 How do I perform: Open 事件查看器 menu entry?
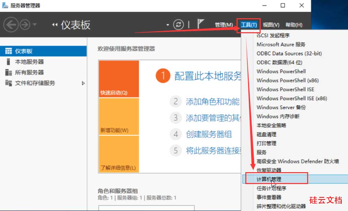tap(269, 197)
